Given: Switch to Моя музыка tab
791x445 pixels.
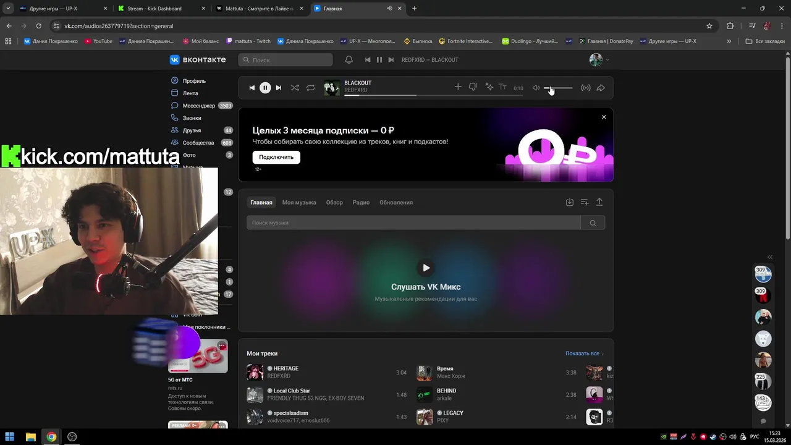Looking at the screenshot, I should (299, 202).
